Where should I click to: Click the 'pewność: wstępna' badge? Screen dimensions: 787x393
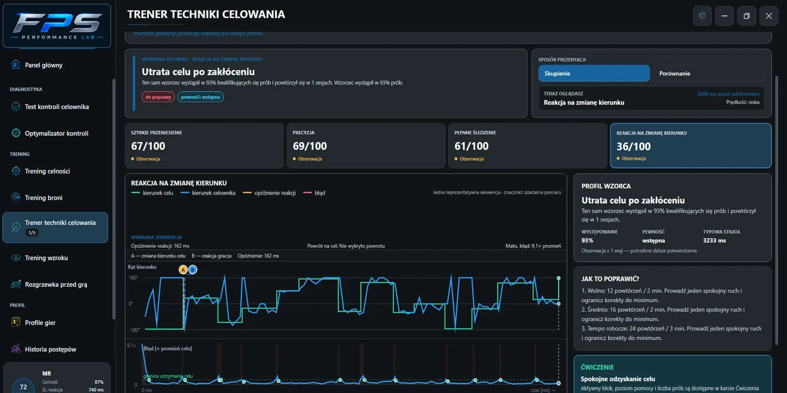200,97
